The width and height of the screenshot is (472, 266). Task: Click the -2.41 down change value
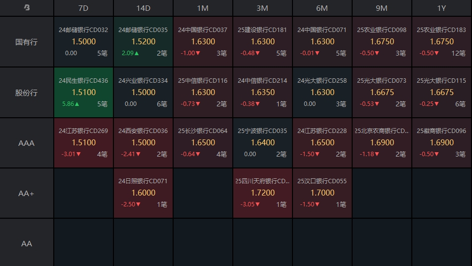click(131, 154)
